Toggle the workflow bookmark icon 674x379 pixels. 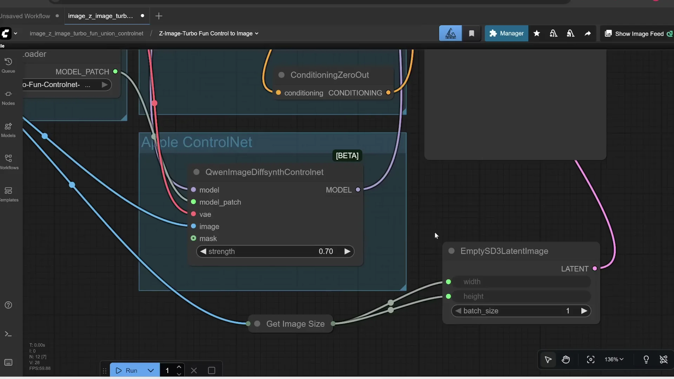tap(472, 33)
